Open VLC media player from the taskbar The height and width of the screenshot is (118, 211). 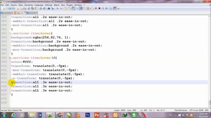click(78, 115)
